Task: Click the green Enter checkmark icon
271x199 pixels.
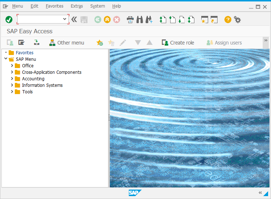Action: click(x=9, y=20)
